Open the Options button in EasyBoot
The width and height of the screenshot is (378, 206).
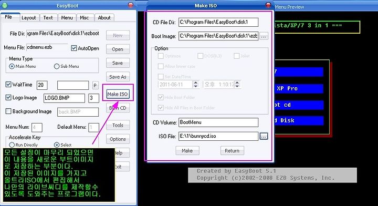point(118,139)
